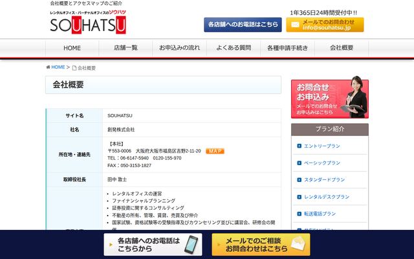Select the 創発株式会社 company name text

(121, 129)
